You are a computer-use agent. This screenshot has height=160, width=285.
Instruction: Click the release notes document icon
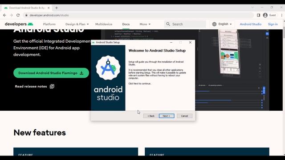(52, 86)
